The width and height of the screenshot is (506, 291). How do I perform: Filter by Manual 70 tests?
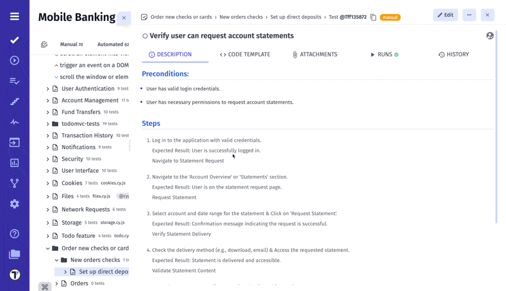click(x=71, y=44)
